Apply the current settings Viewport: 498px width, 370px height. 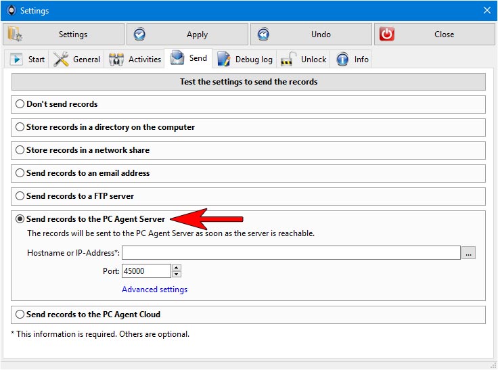coord(187,34)
